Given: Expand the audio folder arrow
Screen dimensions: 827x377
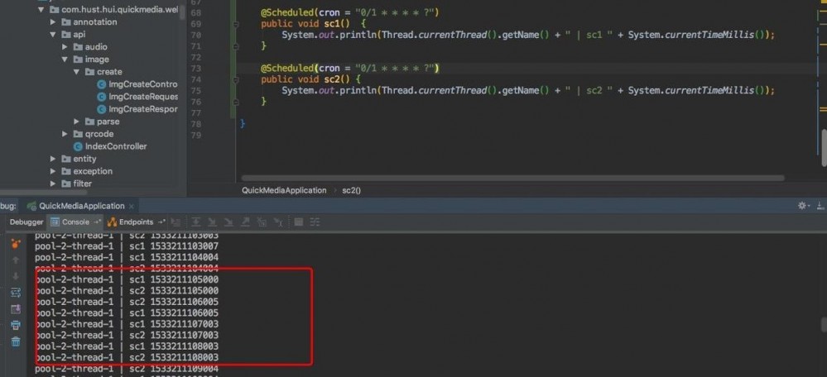Looking at the screenshot, I should [65, 47].
